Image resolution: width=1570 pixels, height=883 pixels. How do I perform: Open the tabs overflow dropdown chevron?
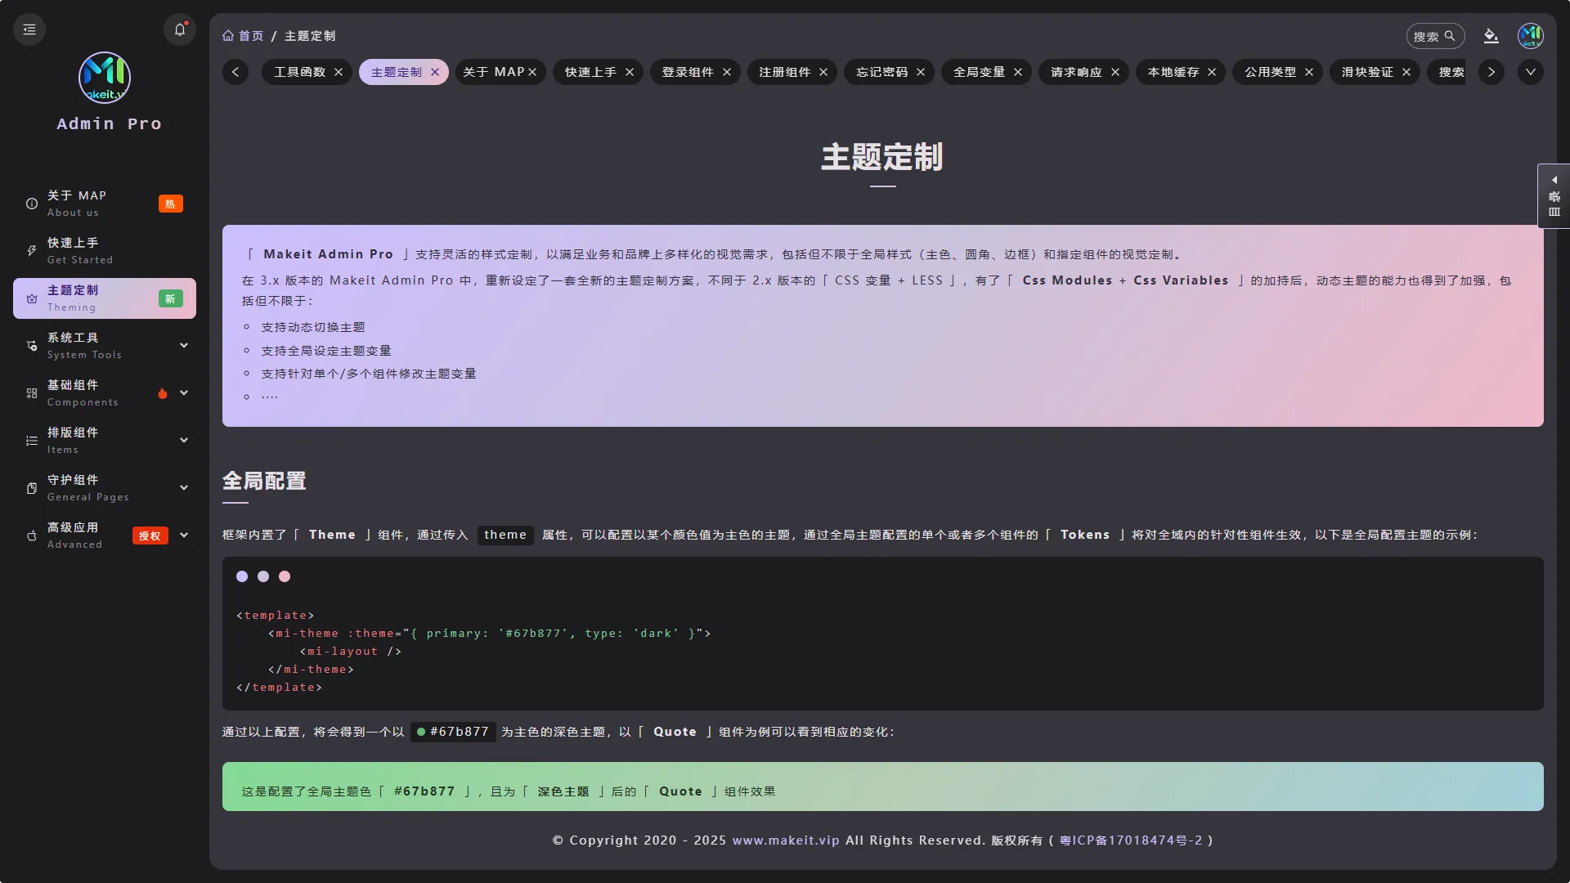click(1531, 72)
